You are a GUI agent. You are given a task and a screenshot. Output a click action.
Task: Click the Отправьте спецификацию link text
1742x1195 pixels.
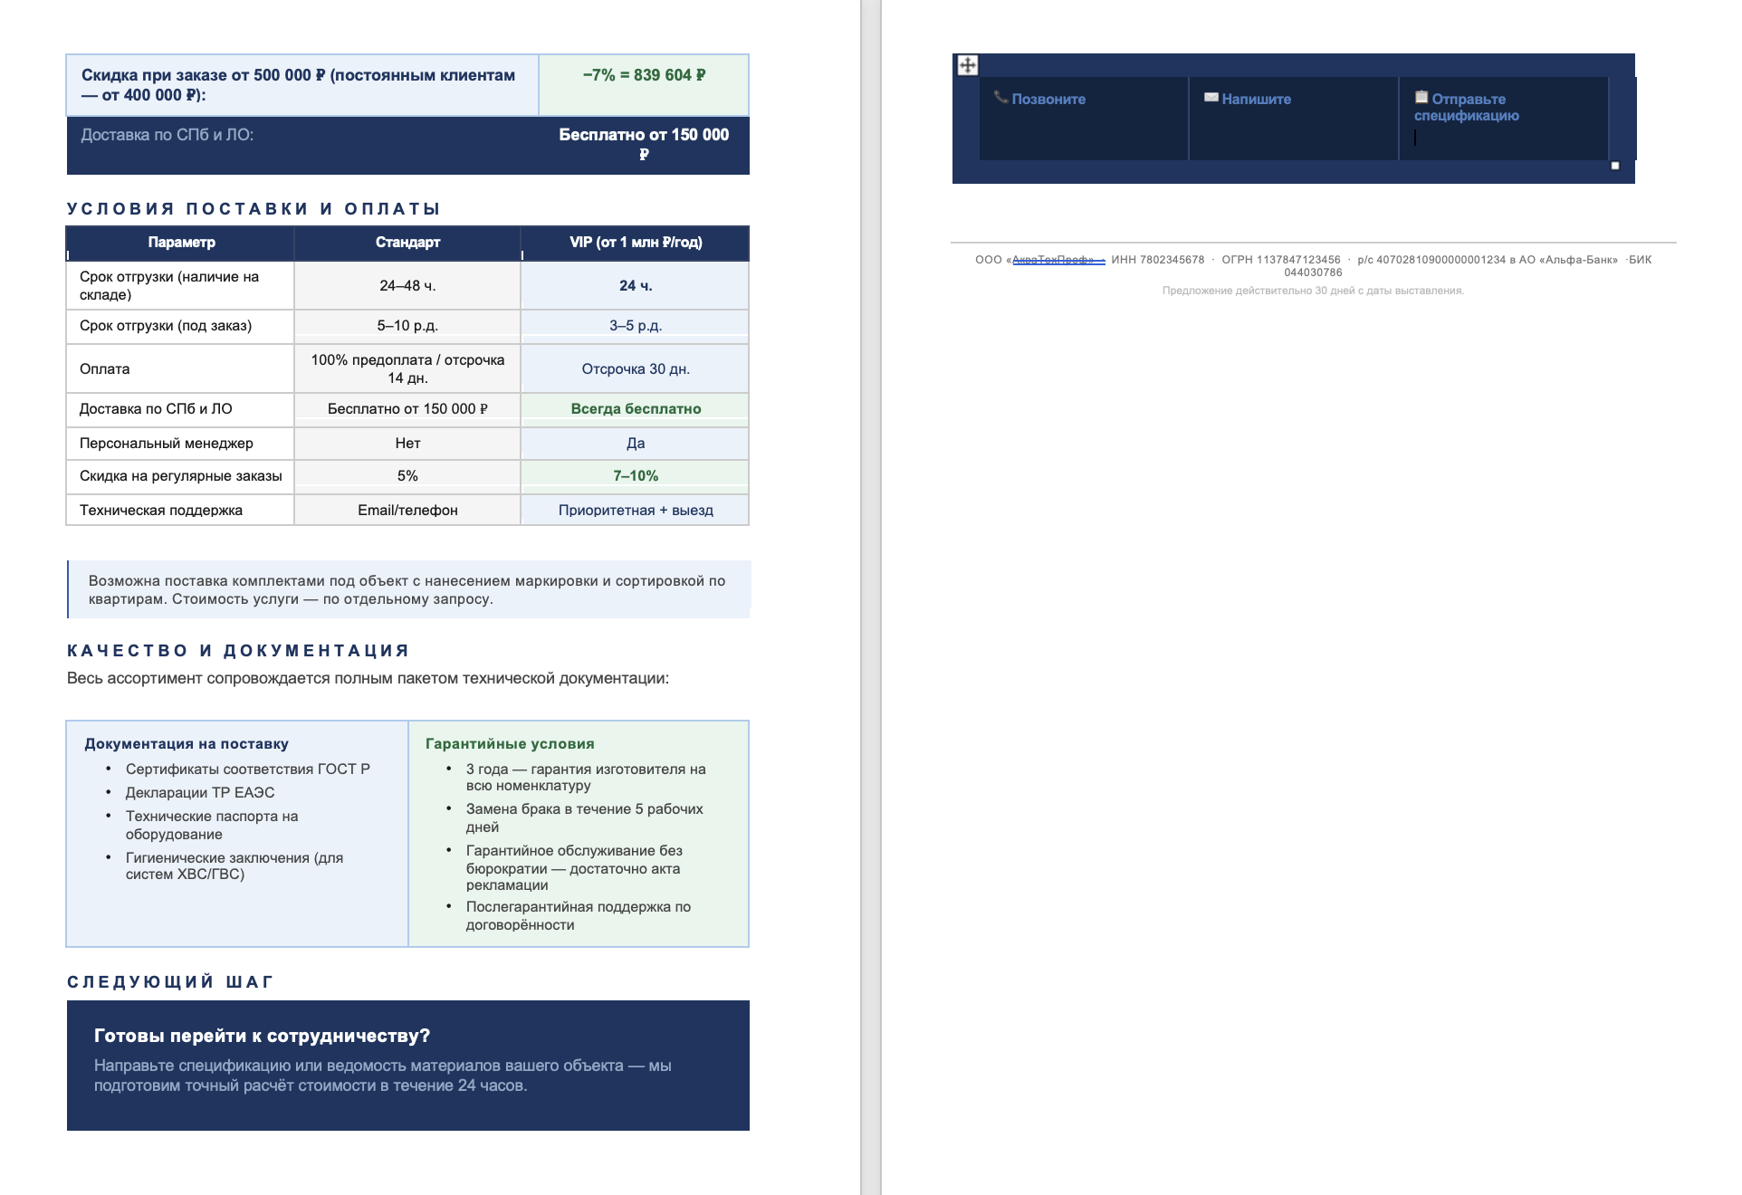click(x=1467, y=108)
